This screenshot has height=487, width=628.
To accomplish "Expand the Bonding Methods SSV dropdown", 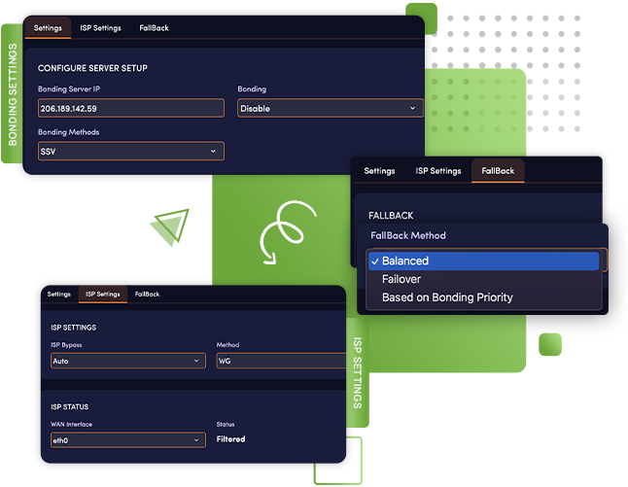I will [x=130, y=151].
